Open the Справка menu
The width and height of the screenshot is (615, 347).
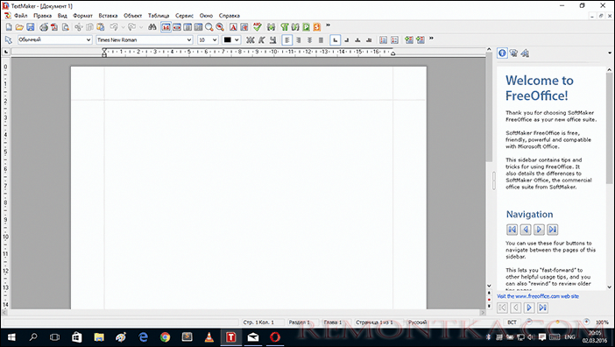[229, 16]
